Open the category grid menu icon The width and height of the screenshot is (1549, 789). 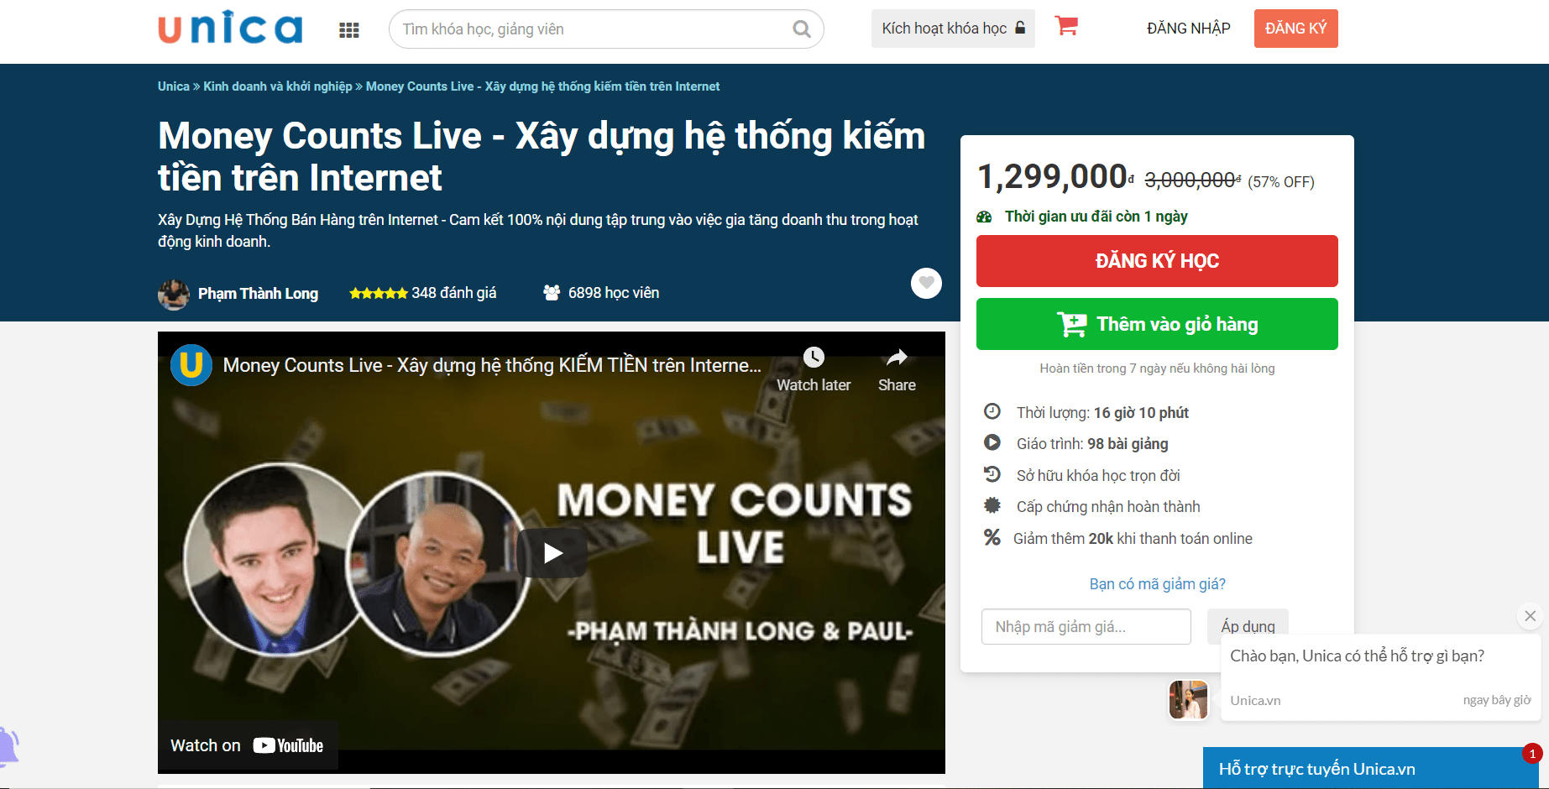tap(349, 30)
